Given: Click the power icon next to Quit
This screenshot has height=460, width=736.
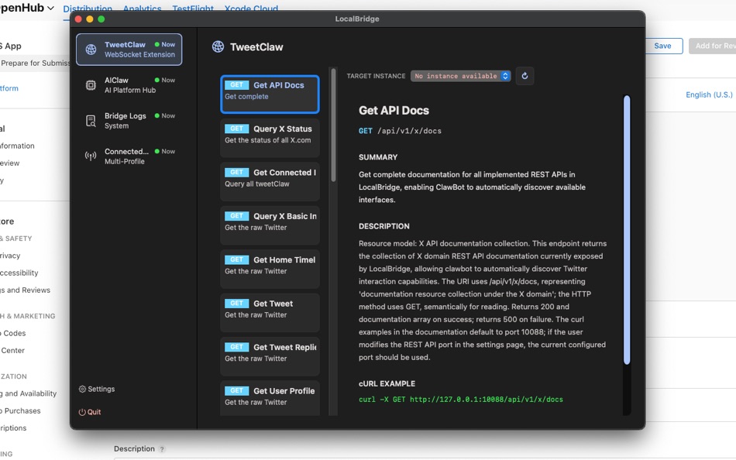Looking at the screenshot, I should point(82,412).
